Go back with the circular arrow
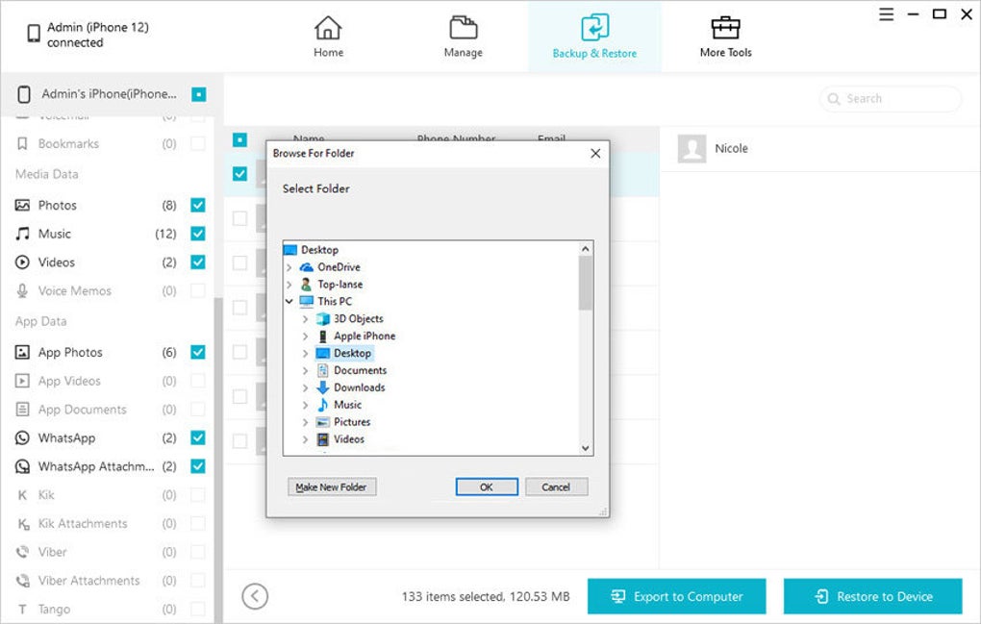 (x=255, y=596)
